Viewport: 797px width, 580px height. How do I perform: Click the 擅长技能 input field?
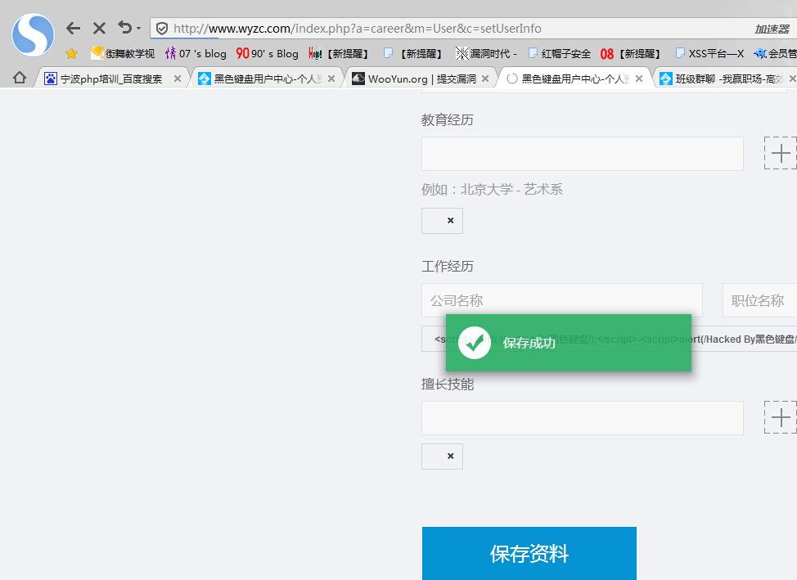(583, 418)
